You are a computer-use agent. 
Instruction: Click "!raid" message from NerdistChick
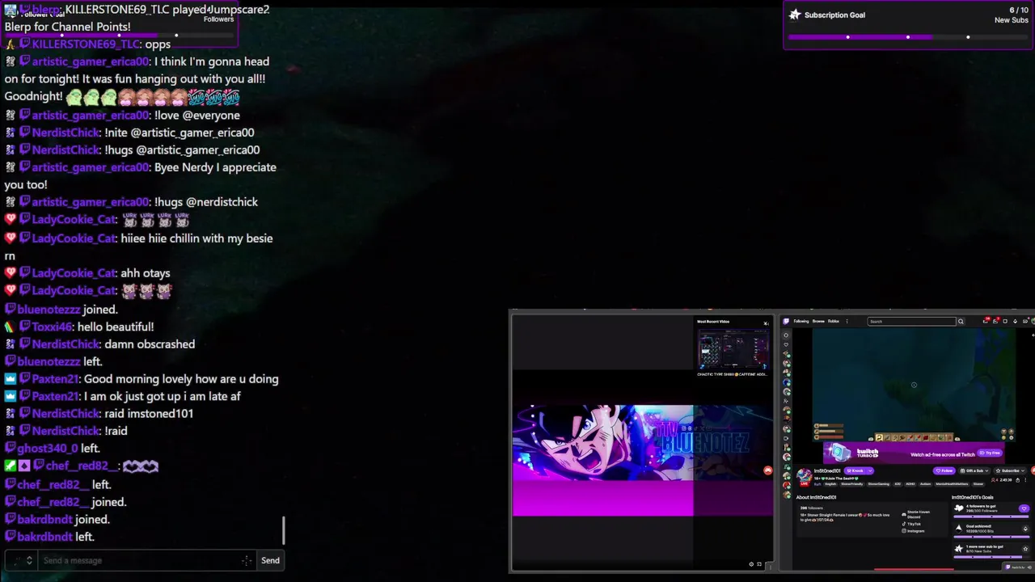click(x=116, y=431)
